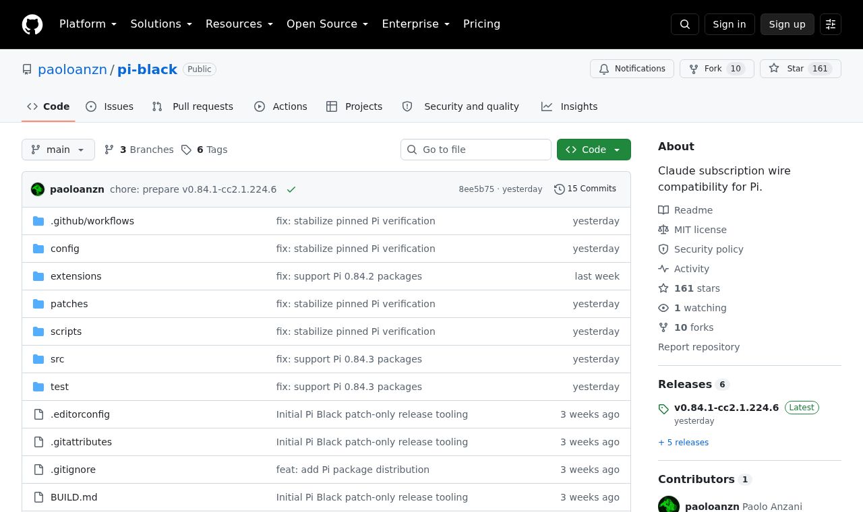Open commit message 'chore: prepare v0.84.1-cc2.1.224.6'
The width and height of the screenshot is (863, 512).
[193, 189]
